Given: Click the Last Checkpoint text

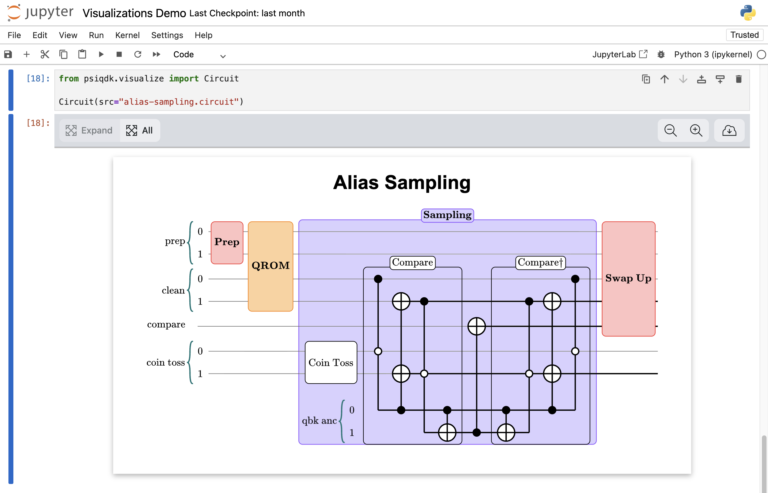Looking at the screenshot, I should click(x=247, y=13).
